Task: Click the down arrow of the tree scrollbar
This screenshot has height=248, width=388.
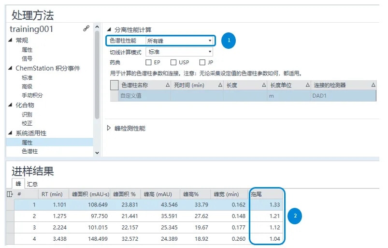Action: pyautogui.click(x=97, y=152)
